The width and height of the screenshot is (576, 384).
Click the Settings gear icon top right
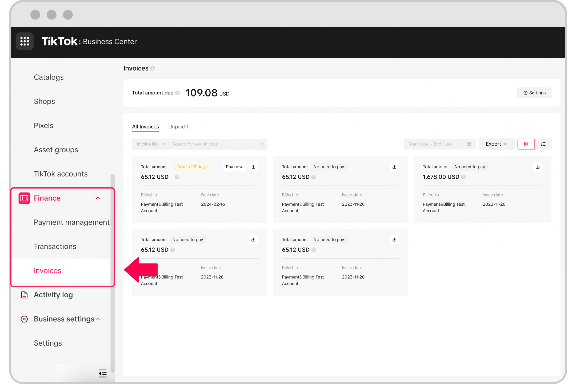pos(534,93)
